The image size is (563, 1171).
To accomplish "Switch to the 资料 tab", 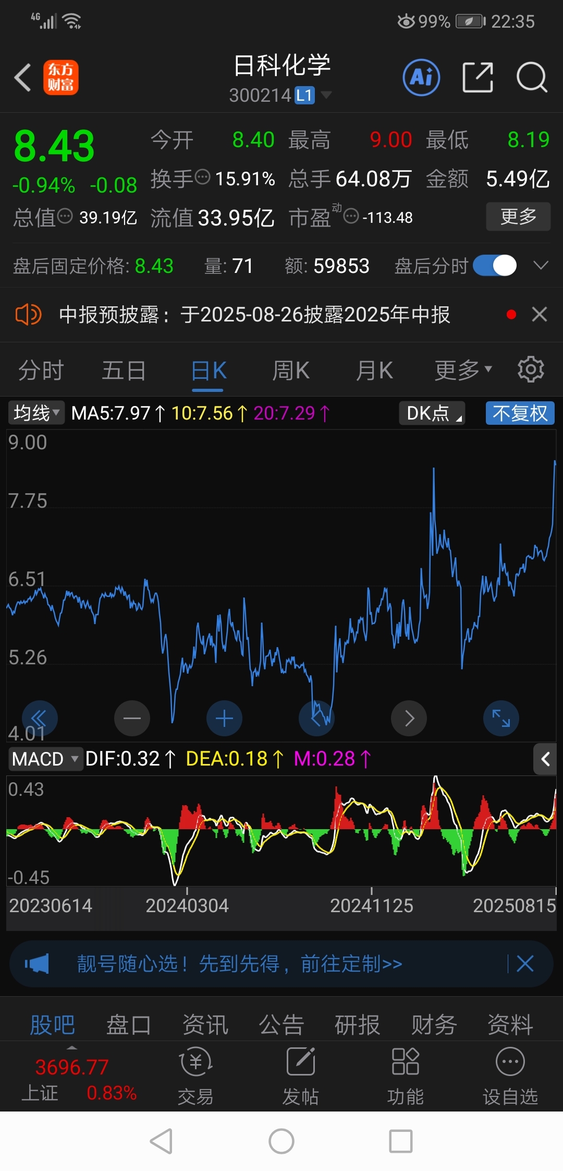I will 510,1025.
